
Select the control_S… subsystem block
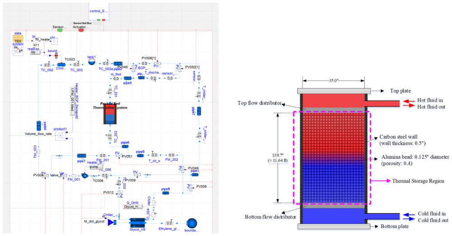[x=99, y=11]
